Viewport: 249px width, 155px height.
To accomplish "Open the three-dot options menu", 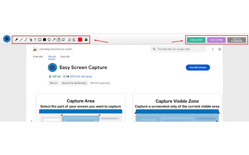I will pyautogui.click(x=213, y=49).
